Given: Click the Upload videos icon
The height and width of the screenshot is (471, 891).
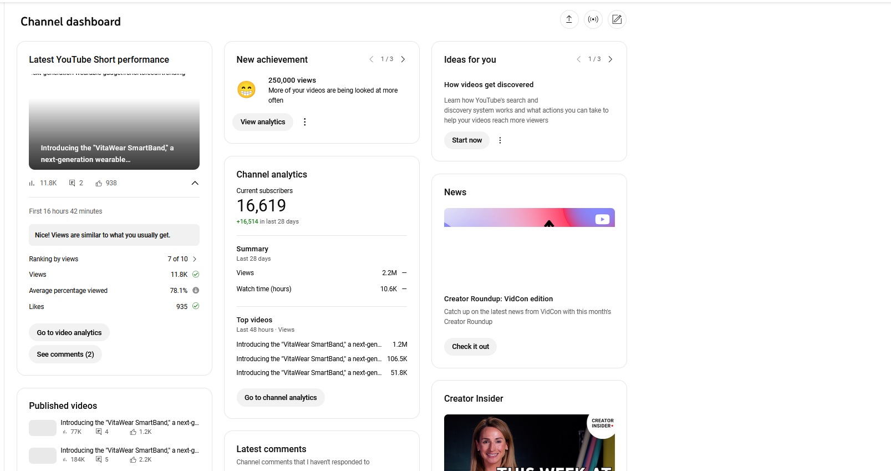Looking at the screenshot, I should tap(569, 19).
